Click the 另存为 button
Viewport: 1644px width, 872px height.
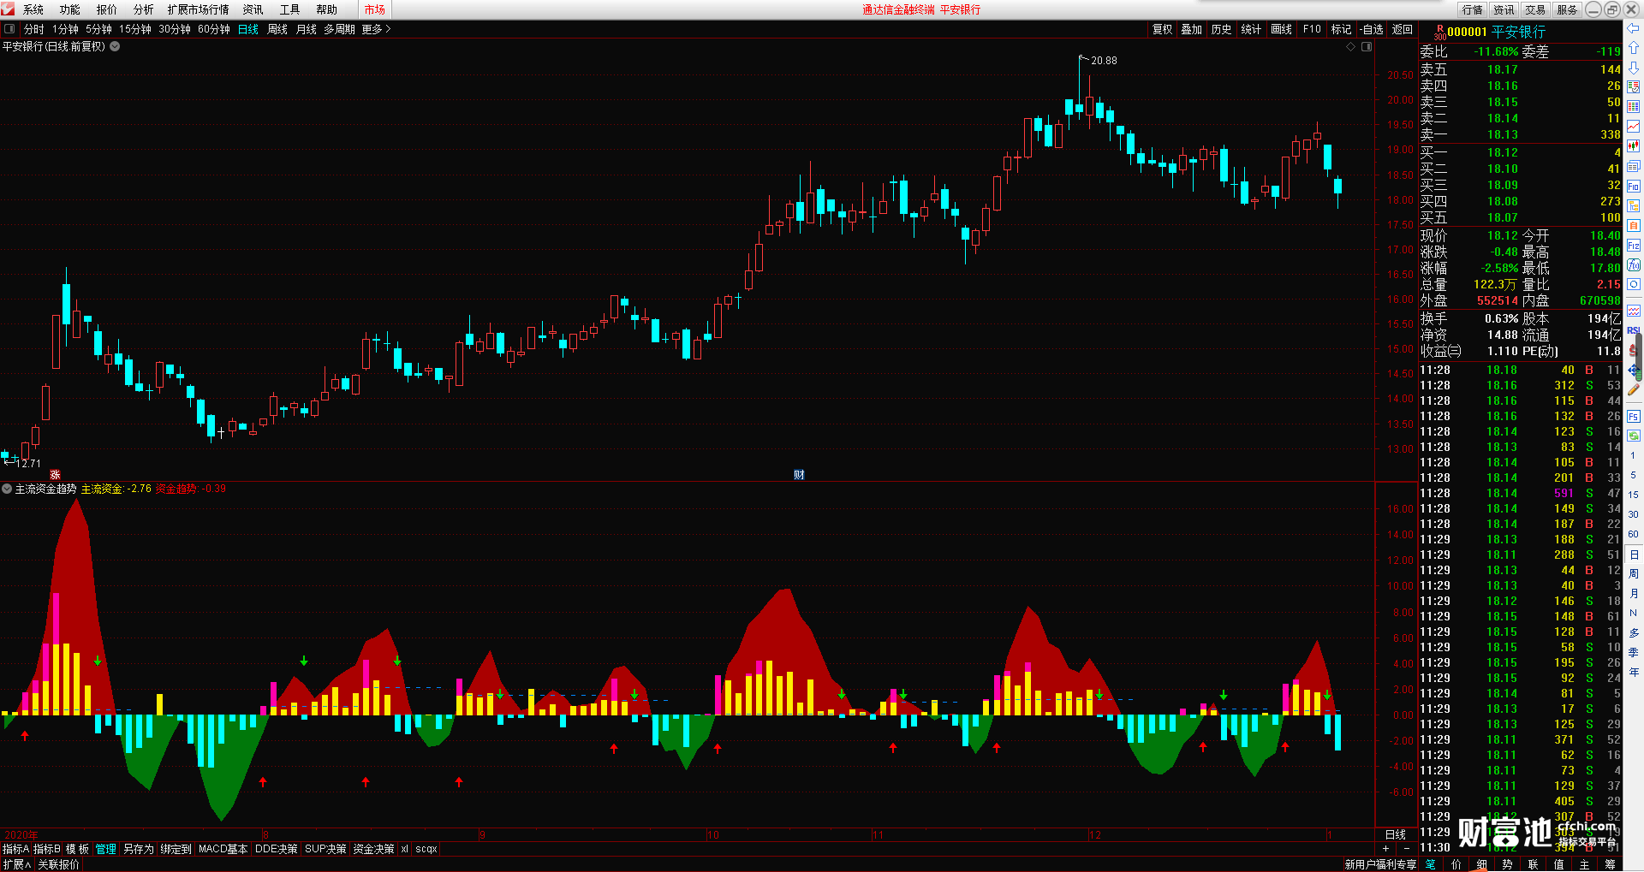point(139,849)
